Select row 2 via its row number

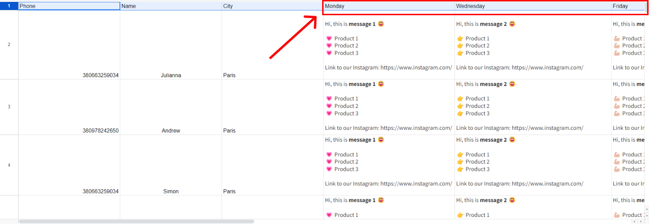click(x=9, y=45)
